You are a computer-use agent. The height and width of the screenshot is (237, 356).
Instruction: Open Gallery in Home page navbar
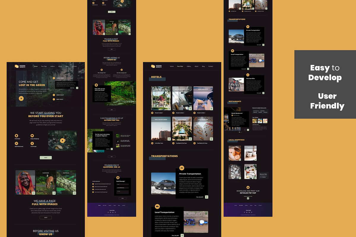(53, 66)
